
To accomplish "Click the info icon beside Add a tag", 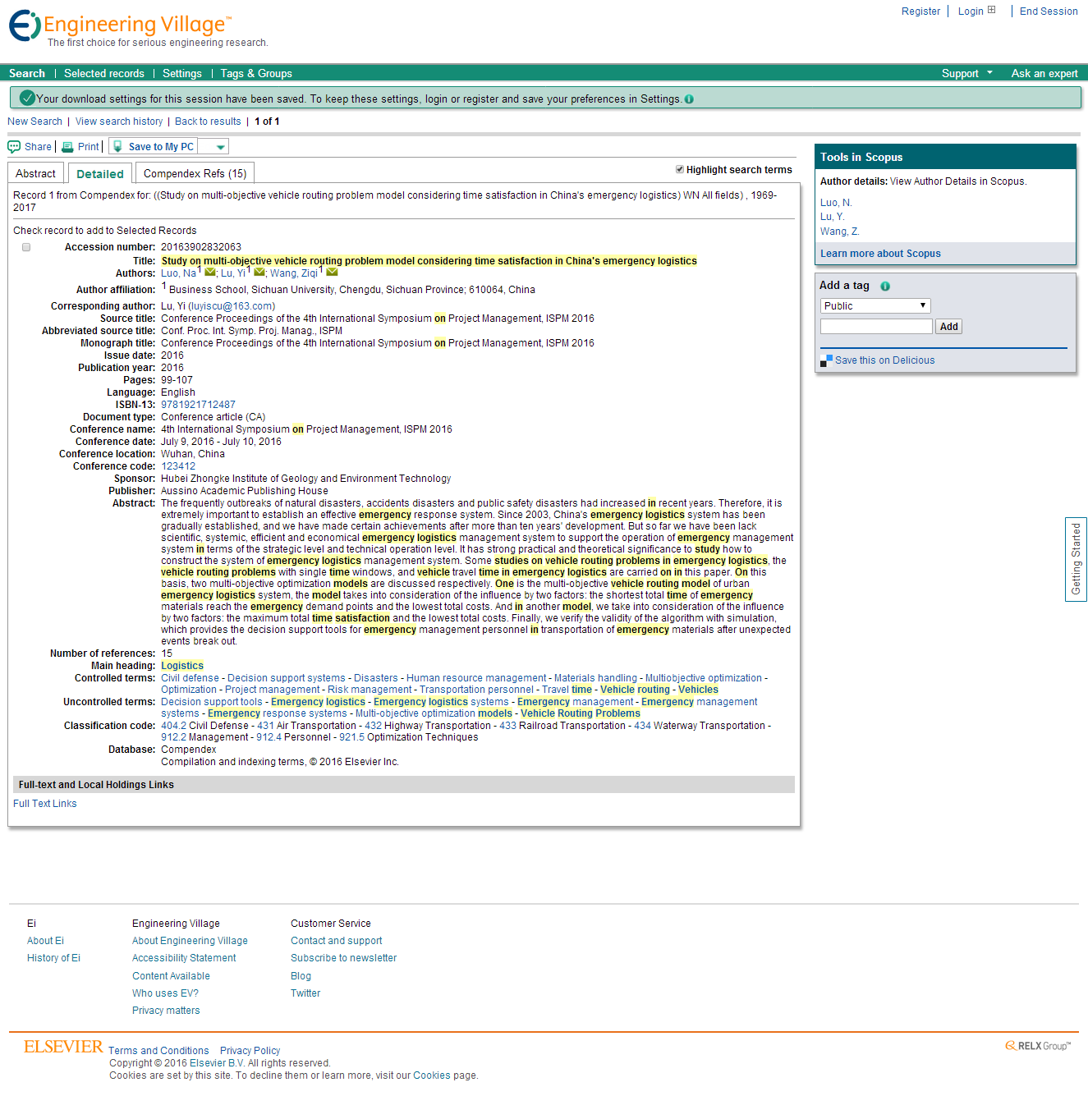I will coord(885,287).
